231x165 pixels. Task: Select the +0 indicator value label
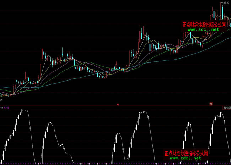[2, 107]
